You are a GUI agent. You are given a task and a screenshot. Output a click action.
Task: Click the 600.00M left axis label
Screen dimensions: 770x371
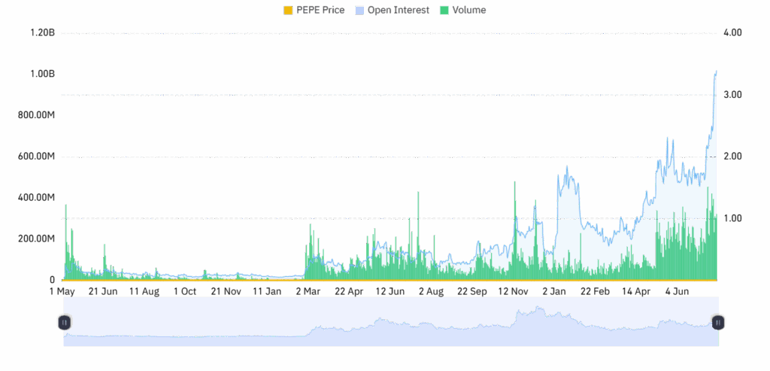(38, 157)
